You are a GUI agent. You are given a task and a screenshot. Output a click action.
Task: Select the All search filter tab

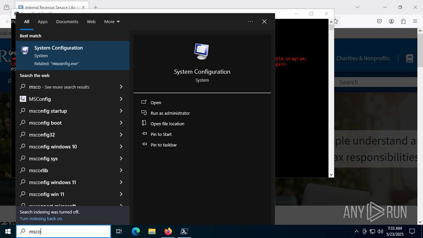(27, 21)
